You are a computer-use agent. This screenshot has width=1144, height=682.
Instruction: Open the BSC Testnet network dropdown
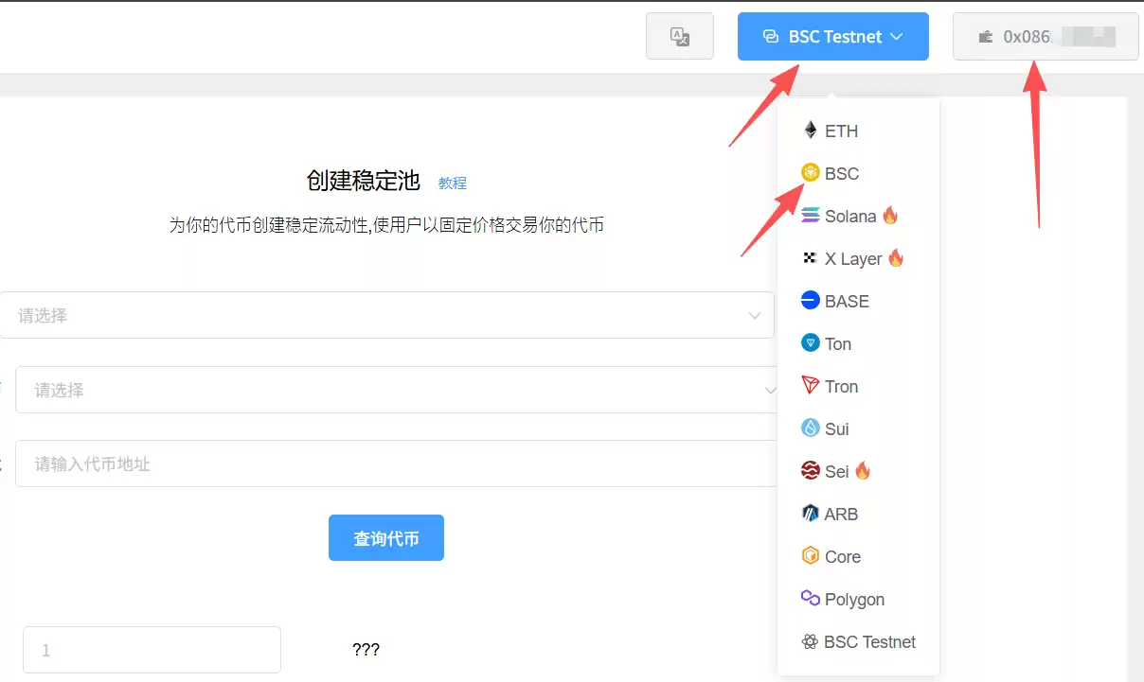coord(832,36)
